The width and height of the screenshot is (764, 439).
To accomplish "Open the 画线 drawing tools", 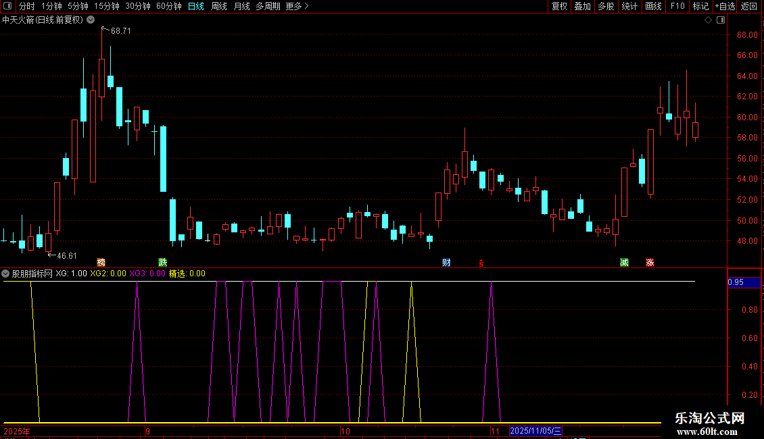I will [x=653, y=6].
